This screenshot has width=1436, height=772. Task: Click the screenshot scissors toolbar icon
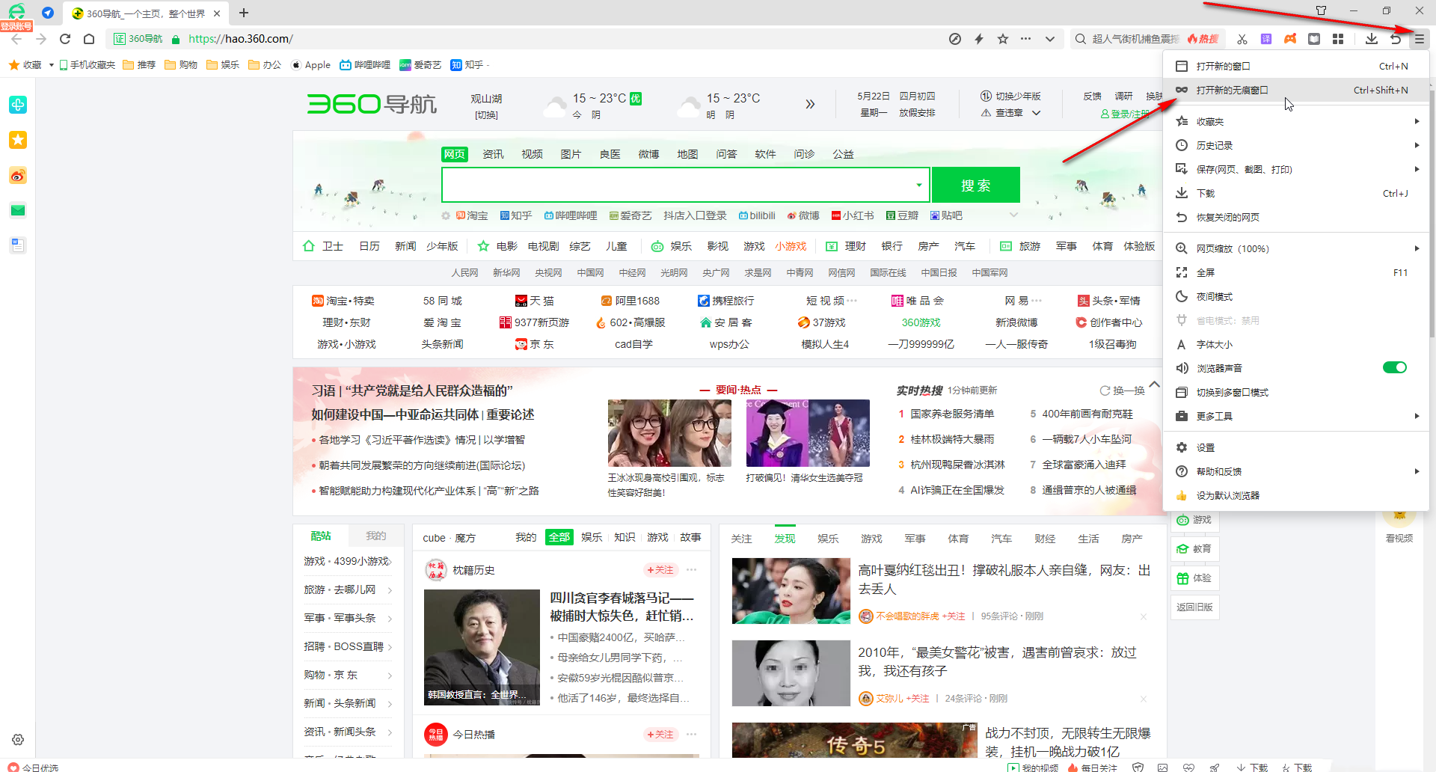1242,39
